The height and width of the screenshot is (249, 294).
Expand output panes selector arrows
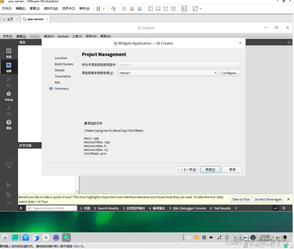(x=236, y=208)
